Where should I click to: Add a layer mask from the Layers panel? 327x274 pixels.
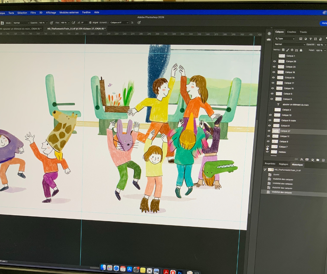point(307,160)
